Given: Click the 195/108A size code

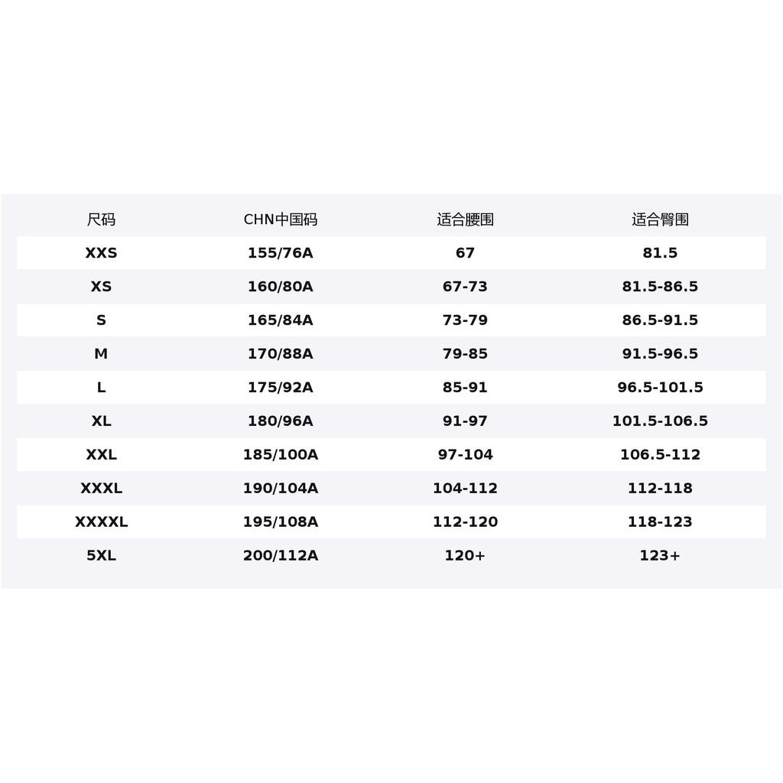Looking at the screenshot, I should [280, 521].
